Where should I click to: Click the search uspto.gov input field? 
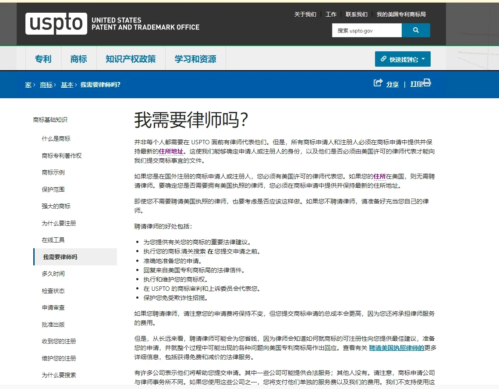coord(367,30)
